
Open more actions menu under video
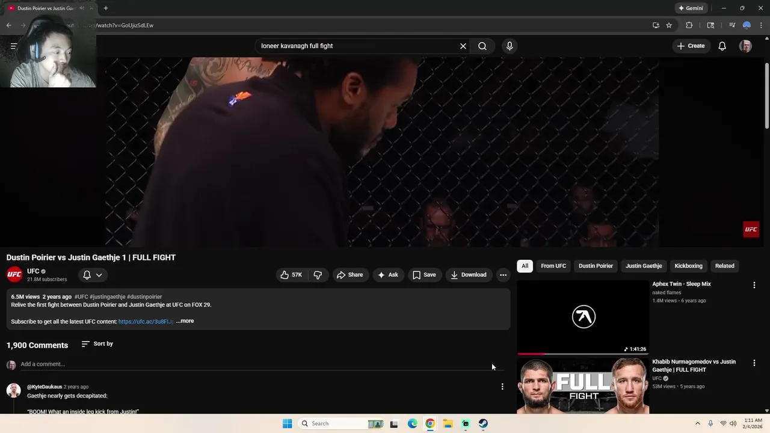503,275
